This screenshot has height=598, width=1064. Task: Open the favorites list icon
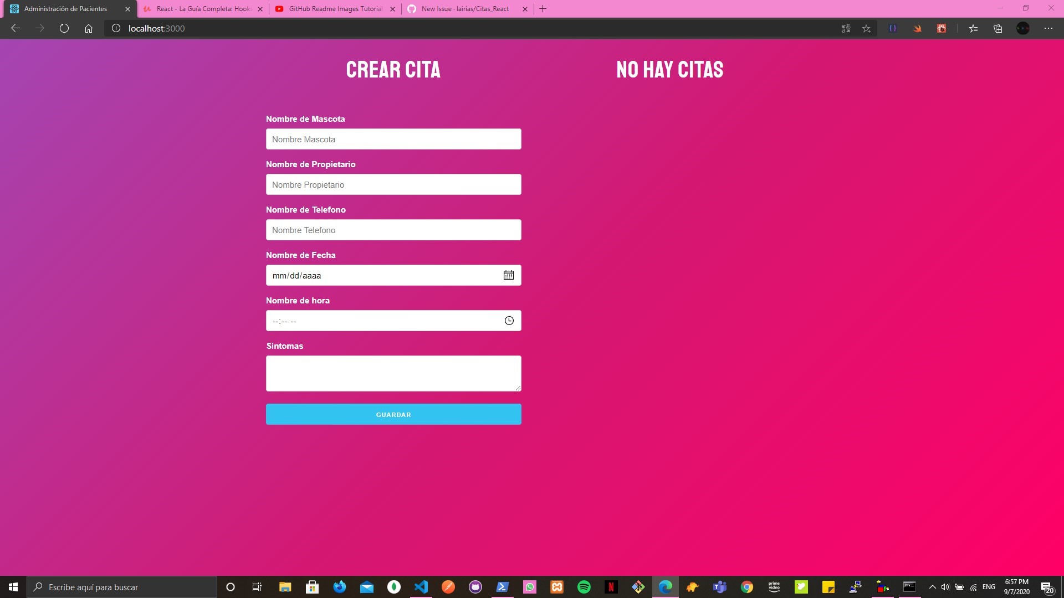[974, 28]
